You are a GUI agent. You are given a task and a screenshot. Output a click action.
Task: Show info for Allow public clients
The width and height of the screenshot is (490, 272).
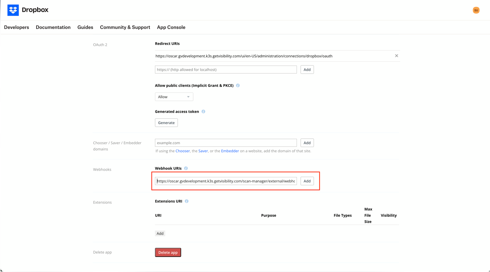238,85
